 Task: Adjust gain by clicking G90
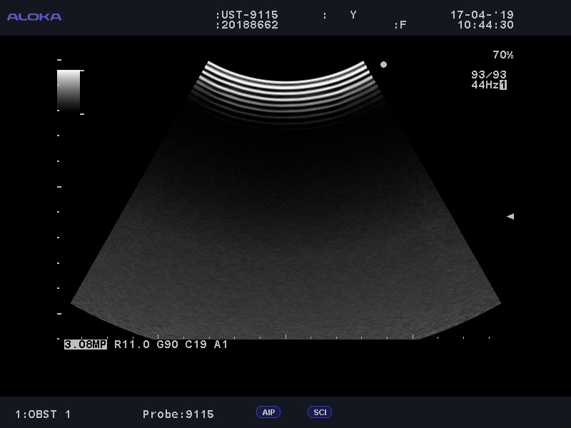click(167, 345)
